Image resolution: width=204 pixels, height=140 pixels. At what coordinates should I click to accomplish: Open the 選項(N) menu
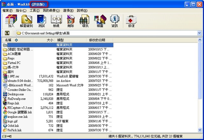[x=68, y=10]
